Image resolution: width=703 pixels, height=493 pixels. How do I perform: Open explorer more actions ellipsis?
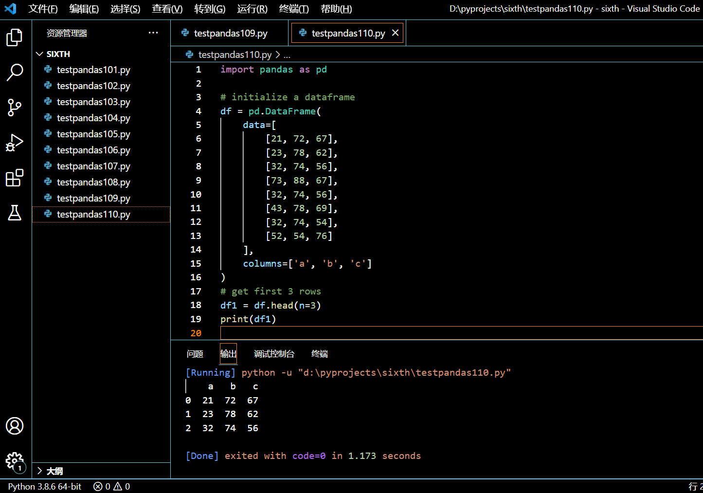coord(153,33)
